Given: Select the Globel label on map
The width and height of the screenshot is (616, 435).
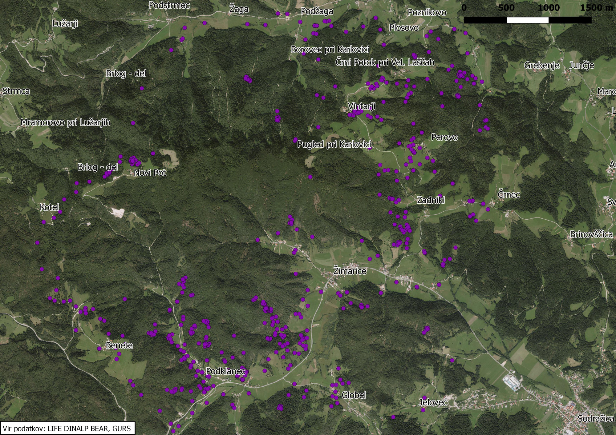Looking at the screenshot, I should coord(354,395).
